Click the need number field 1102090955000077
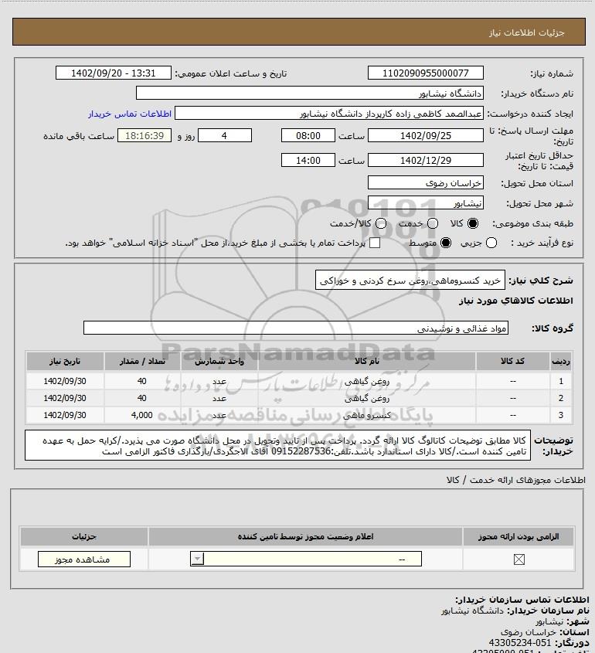This screenshot has width=595, height=653. (x=426, y=73)
